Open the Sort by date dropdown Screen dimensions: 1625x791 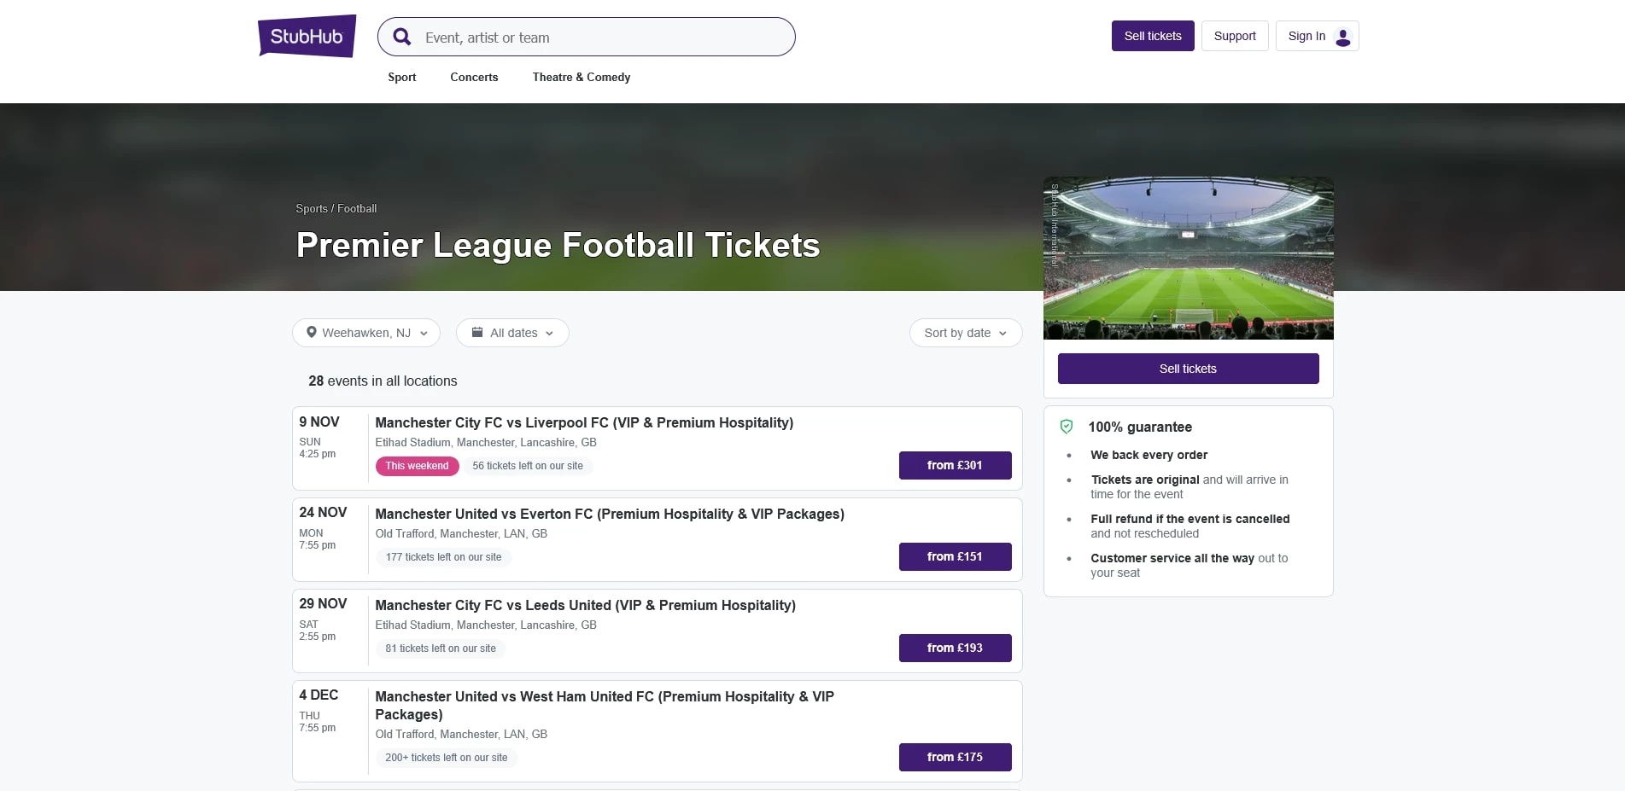[965, 332]
